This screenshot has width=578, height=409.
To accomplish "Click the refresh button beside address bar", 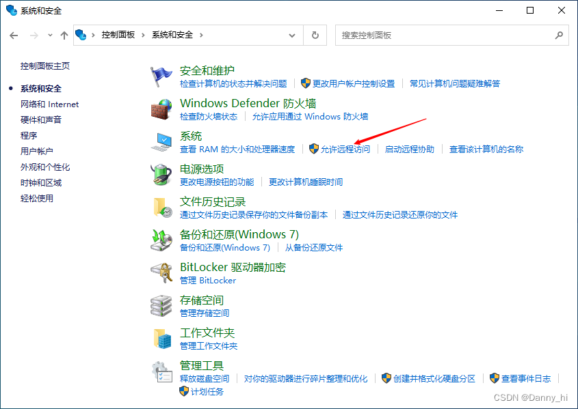I will (x=315, y=36).
